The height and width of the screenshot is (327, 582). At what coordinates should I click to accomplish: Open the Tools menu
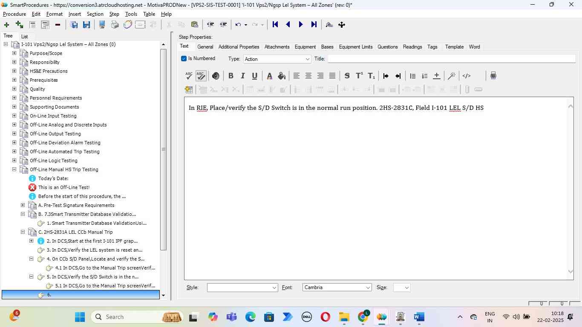point(131,14)
